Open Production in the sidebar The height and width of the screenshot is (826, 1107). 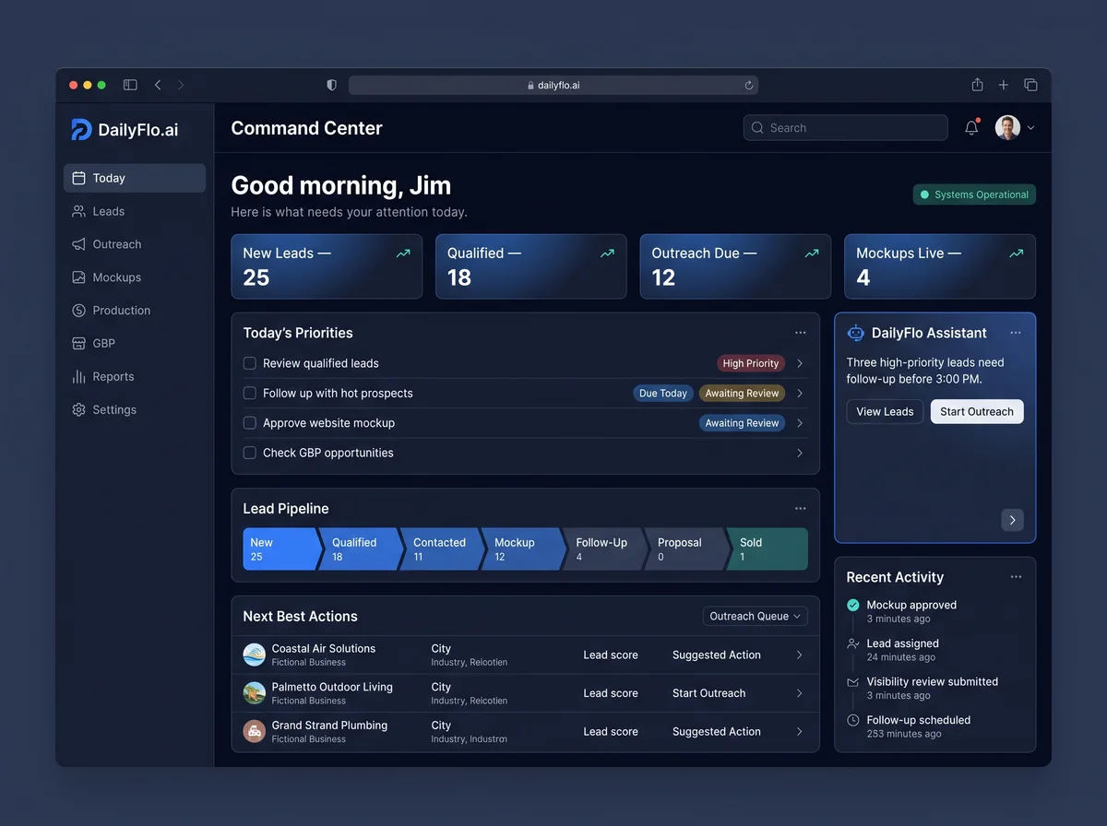click(135, 311)
